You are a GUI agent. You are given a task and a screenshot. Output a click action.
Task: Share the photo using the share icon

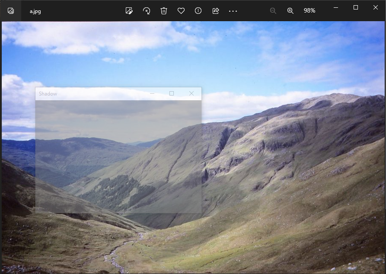pyautogui.click(x=216, y=11)
